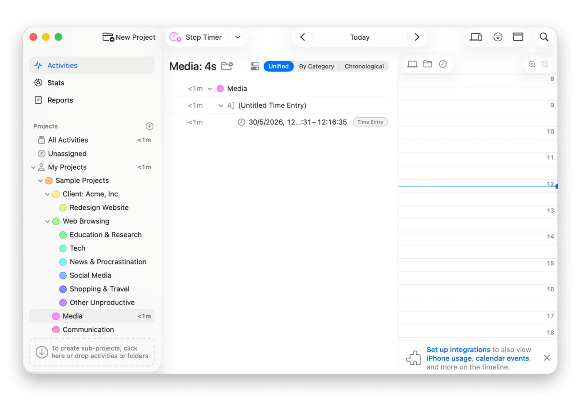Go to the next day
Screen dimensions: 580x404
[x=417, y=37]
